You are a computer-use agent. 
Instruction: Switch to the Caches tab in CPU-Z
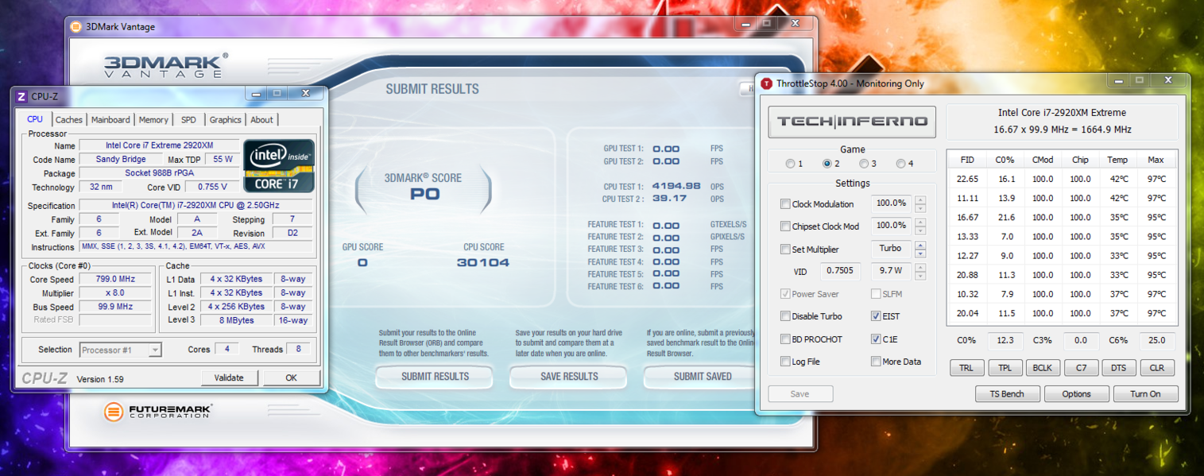pos(69,120)
